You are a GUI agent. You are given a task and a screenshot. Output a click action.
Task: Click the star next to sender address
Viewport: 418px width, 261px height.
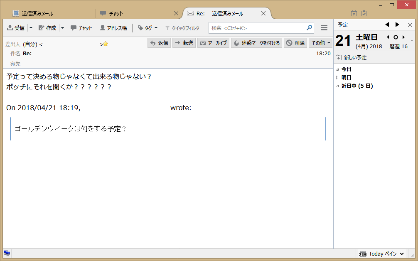click(x=106, y=44)
